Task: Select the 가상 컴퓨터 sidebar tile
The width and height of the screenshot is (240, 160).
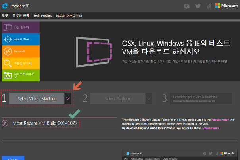Action: pos(21,27)
